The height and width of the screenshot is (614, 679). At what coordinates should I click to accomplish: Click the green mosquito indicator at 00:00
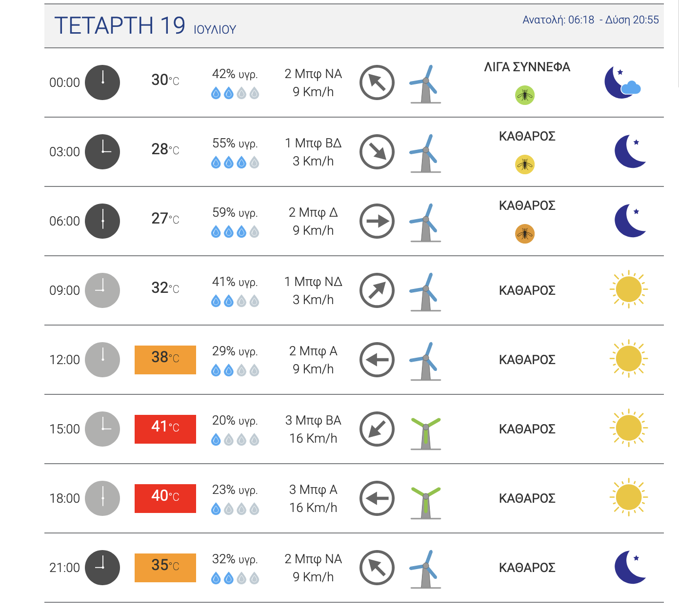(x=525, y=95)
